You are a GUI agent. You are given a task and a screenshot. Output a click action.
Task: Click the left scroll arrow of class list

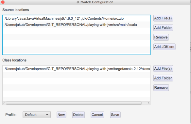pyautogui.click(x=4, y=103)
